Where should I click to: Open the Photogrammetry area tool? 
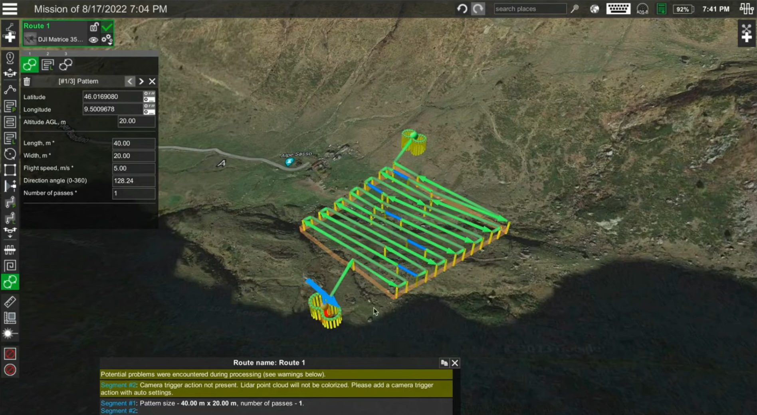pyautogui.click(x=10, y=106)
